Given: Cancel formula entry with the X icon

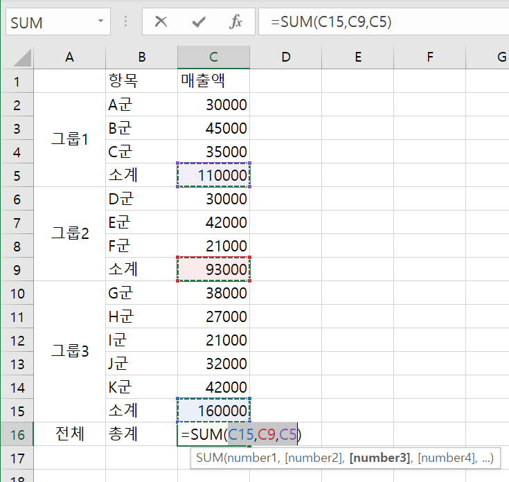Looking at the screenshot, I should (x=161, y=22).
